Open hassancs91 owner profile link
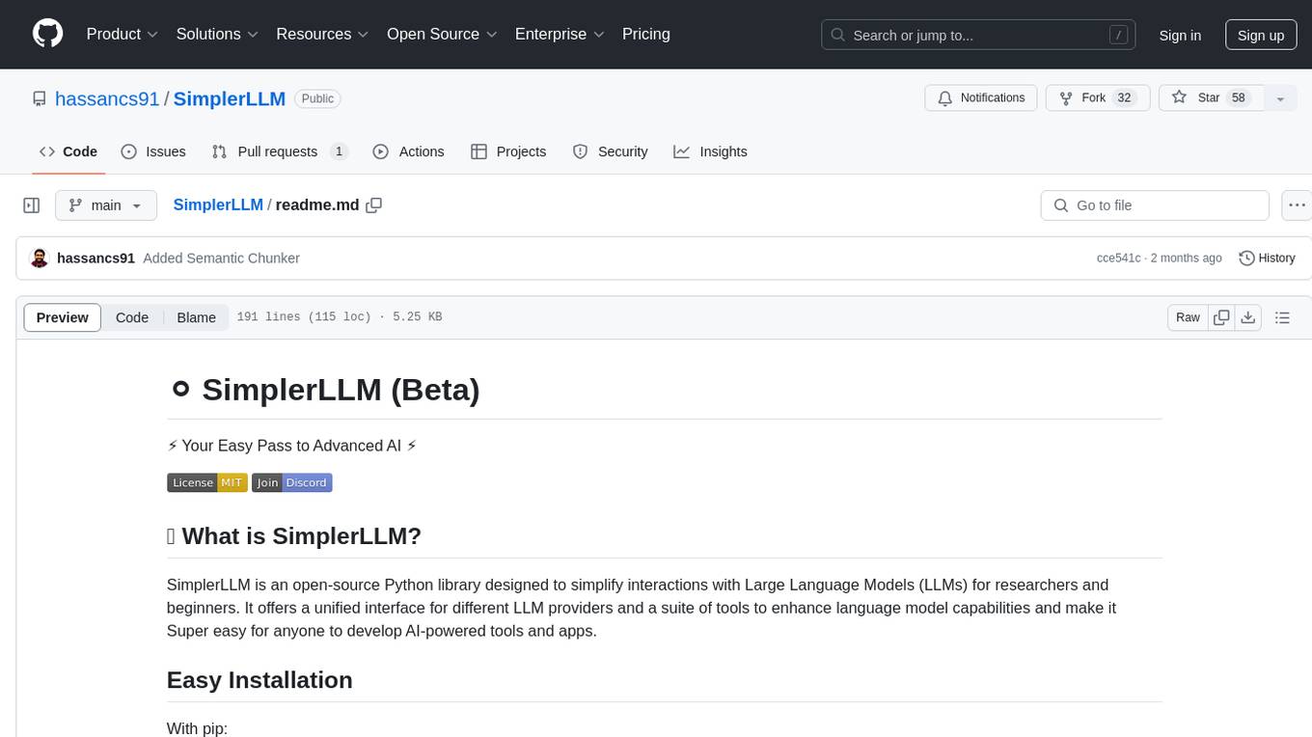The image size is (1312, 737). pyautogui.click(x=107, y=98)
